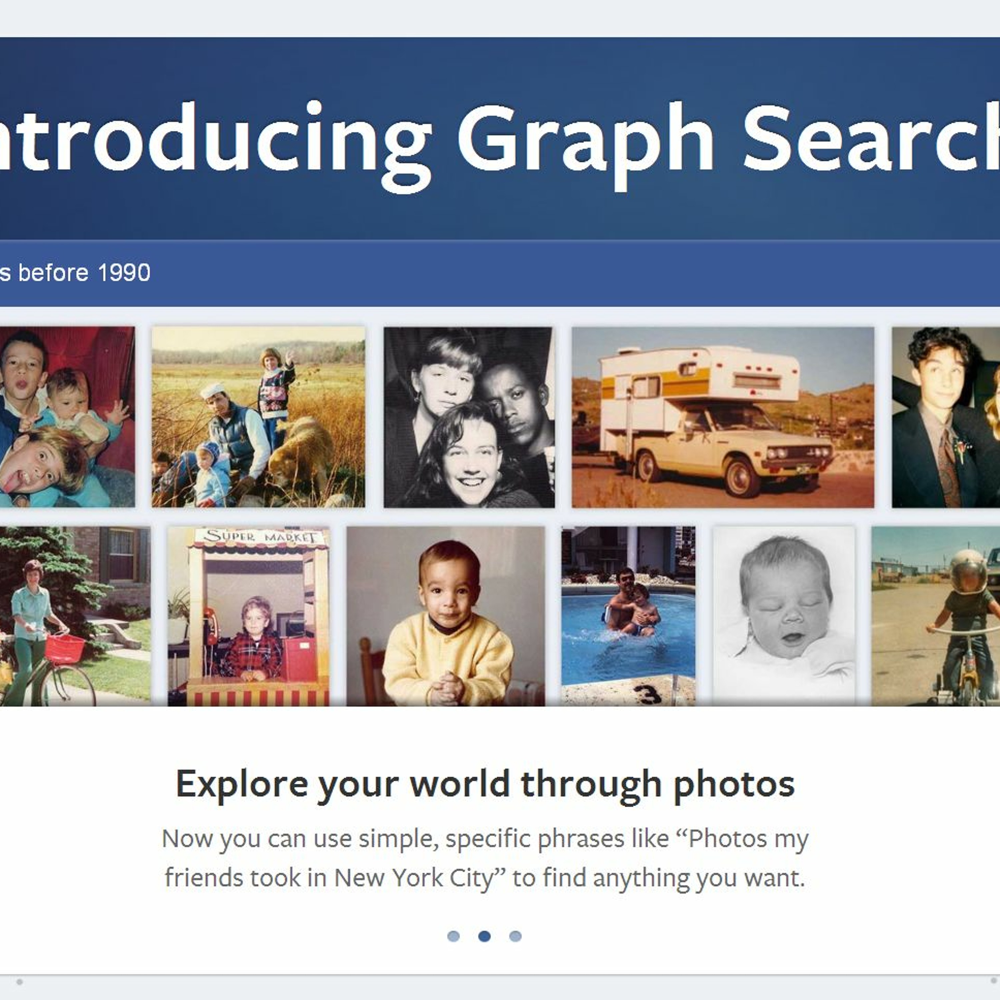Click the small dot at bottom-left corner

coord(20,982)
